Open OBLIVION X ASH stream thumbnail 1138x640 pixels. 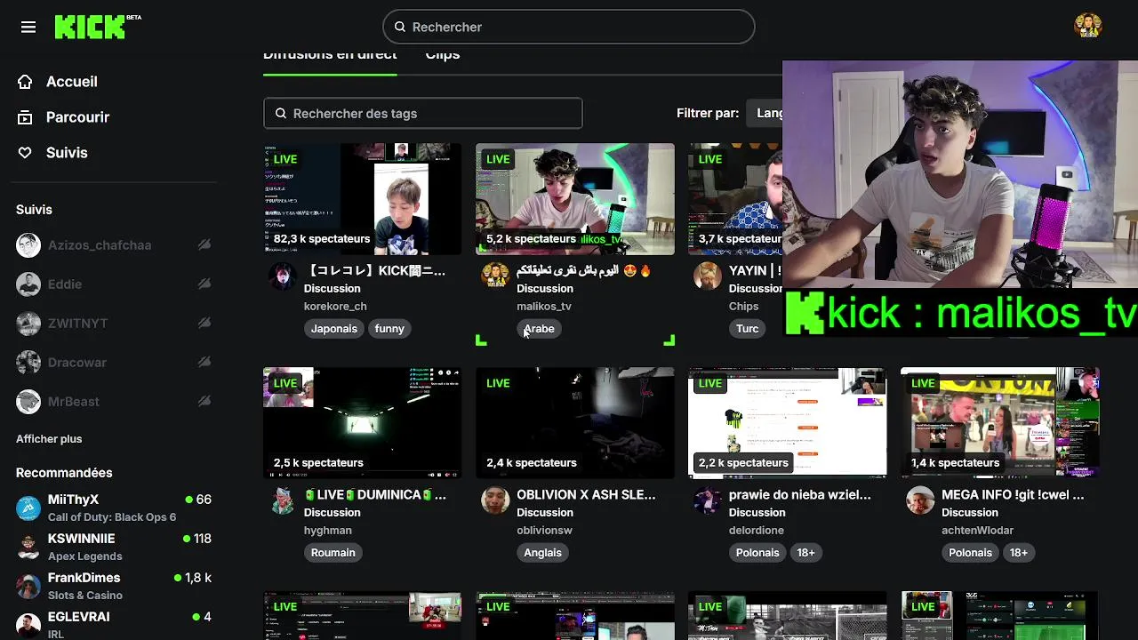pos(575,423)
